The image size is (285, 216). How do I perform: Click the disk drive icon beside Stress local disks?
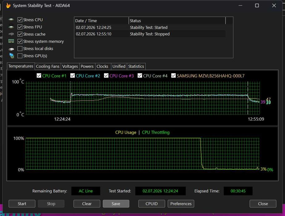coord(11,49)
